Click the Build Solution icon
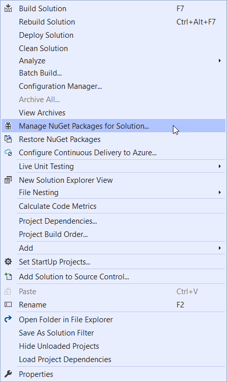This screenshot has height=382, width=227. tap(8, 8)
